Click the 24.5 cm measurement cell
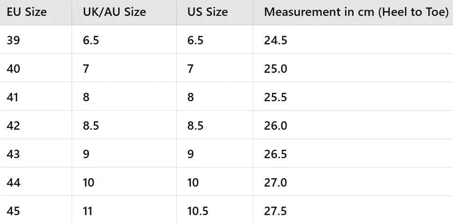453x223 pixels. pos(353,39)
